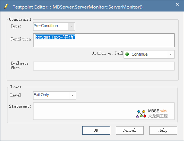Viewport: 185px width, 141px height.
Task: Click in the Condition text field
Action: point(104,40)
